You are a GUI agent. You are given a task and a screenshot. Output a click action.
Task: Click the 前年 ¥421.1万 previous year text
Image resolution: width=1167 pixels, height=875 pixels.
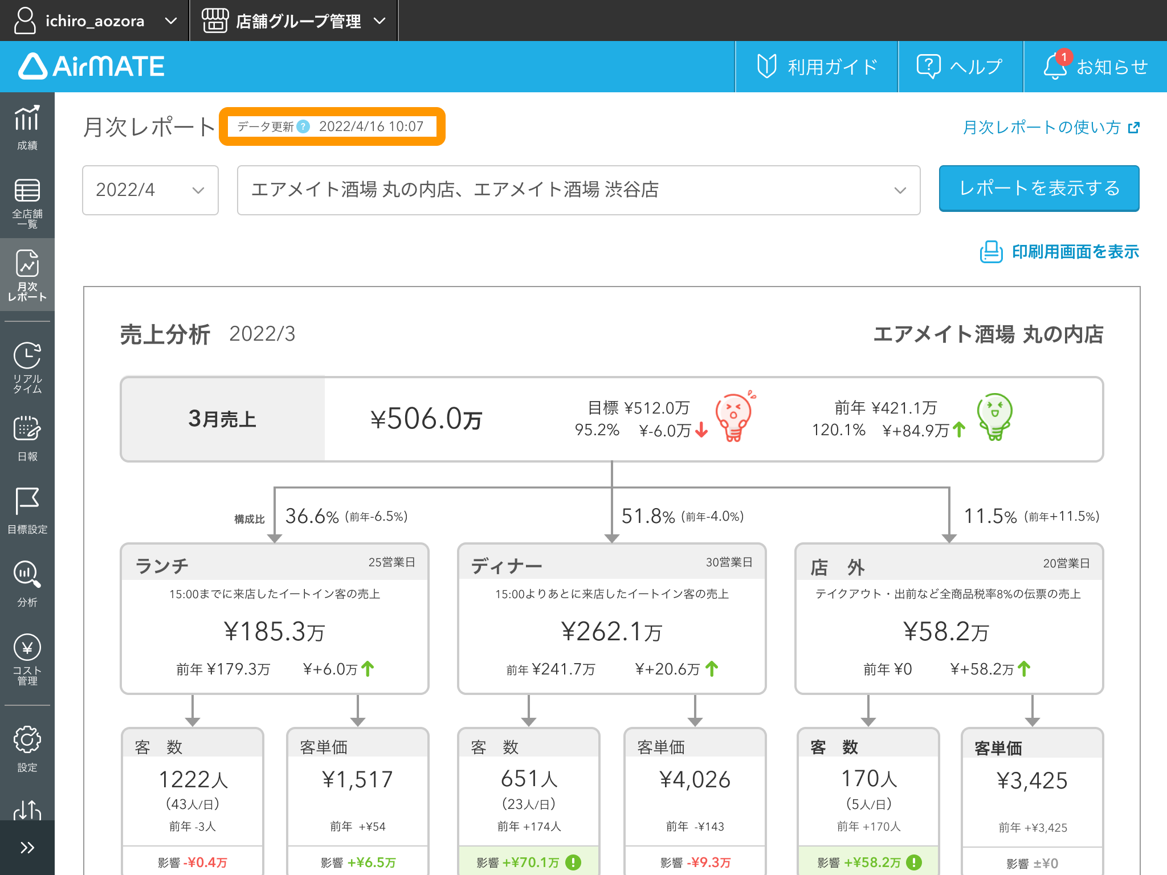click(886, 408)
